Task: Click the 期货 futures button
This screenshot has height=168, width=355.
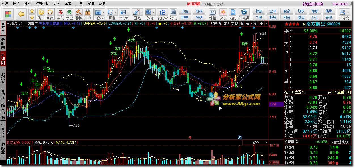Action: coord(287,17)
